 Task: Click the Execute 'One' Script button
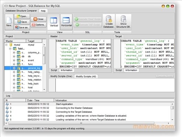88,19
